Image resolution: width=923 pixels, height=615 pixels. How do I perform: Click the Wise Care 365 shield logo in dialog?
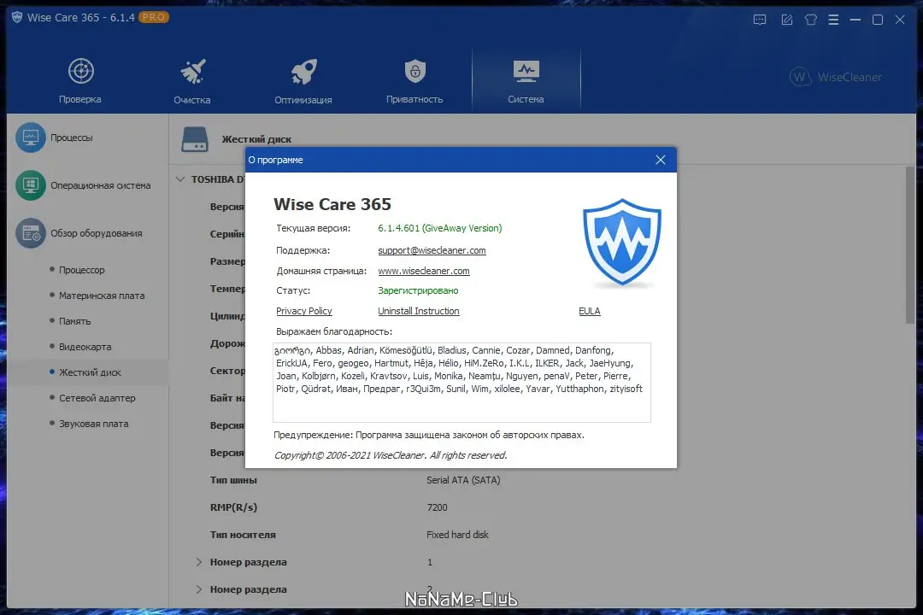pos(622,242)
